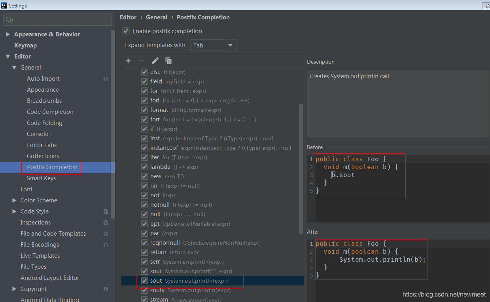Expand the Code Style node

click(14, 211)
